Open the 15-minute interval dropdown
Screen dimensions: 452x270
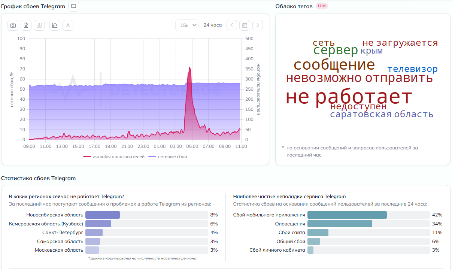pyautogui.click(x=187, y=25)
